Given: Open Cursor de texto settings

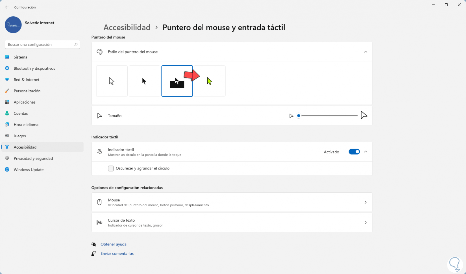Looking at the screenshot, I should coord(232,223).
